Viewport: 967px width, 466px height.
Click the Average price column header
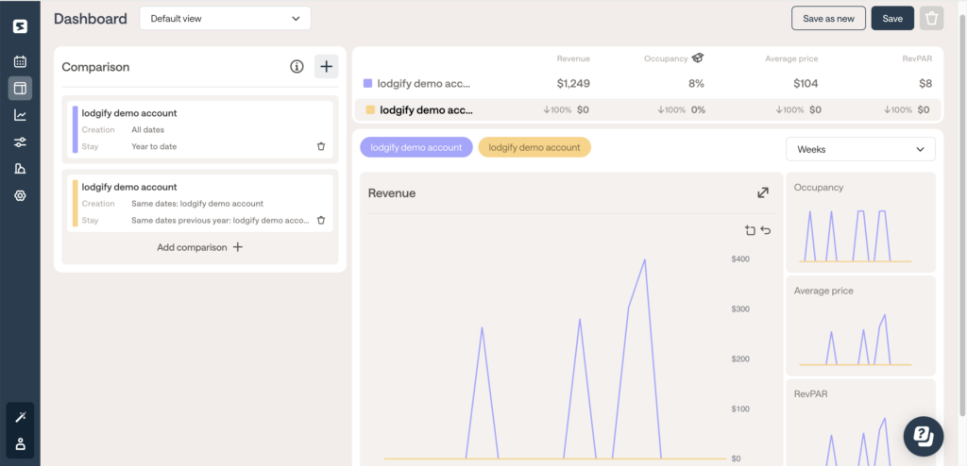click(791, 58)
